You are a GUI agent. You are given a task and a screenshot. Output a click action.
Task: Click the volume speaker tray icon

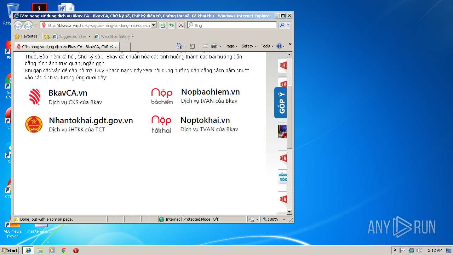(x=419, y=250)
